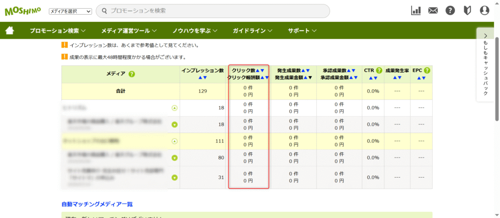The height and width of the screenshot is (218, 500).
Task: Expand the もしもキャッシュバック side panel
Action: tap(485, 65)
